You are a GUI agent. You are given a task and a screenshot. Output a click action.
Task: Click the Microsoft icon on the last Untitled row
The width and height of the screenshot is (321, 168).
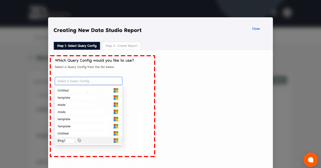(116, 133)
